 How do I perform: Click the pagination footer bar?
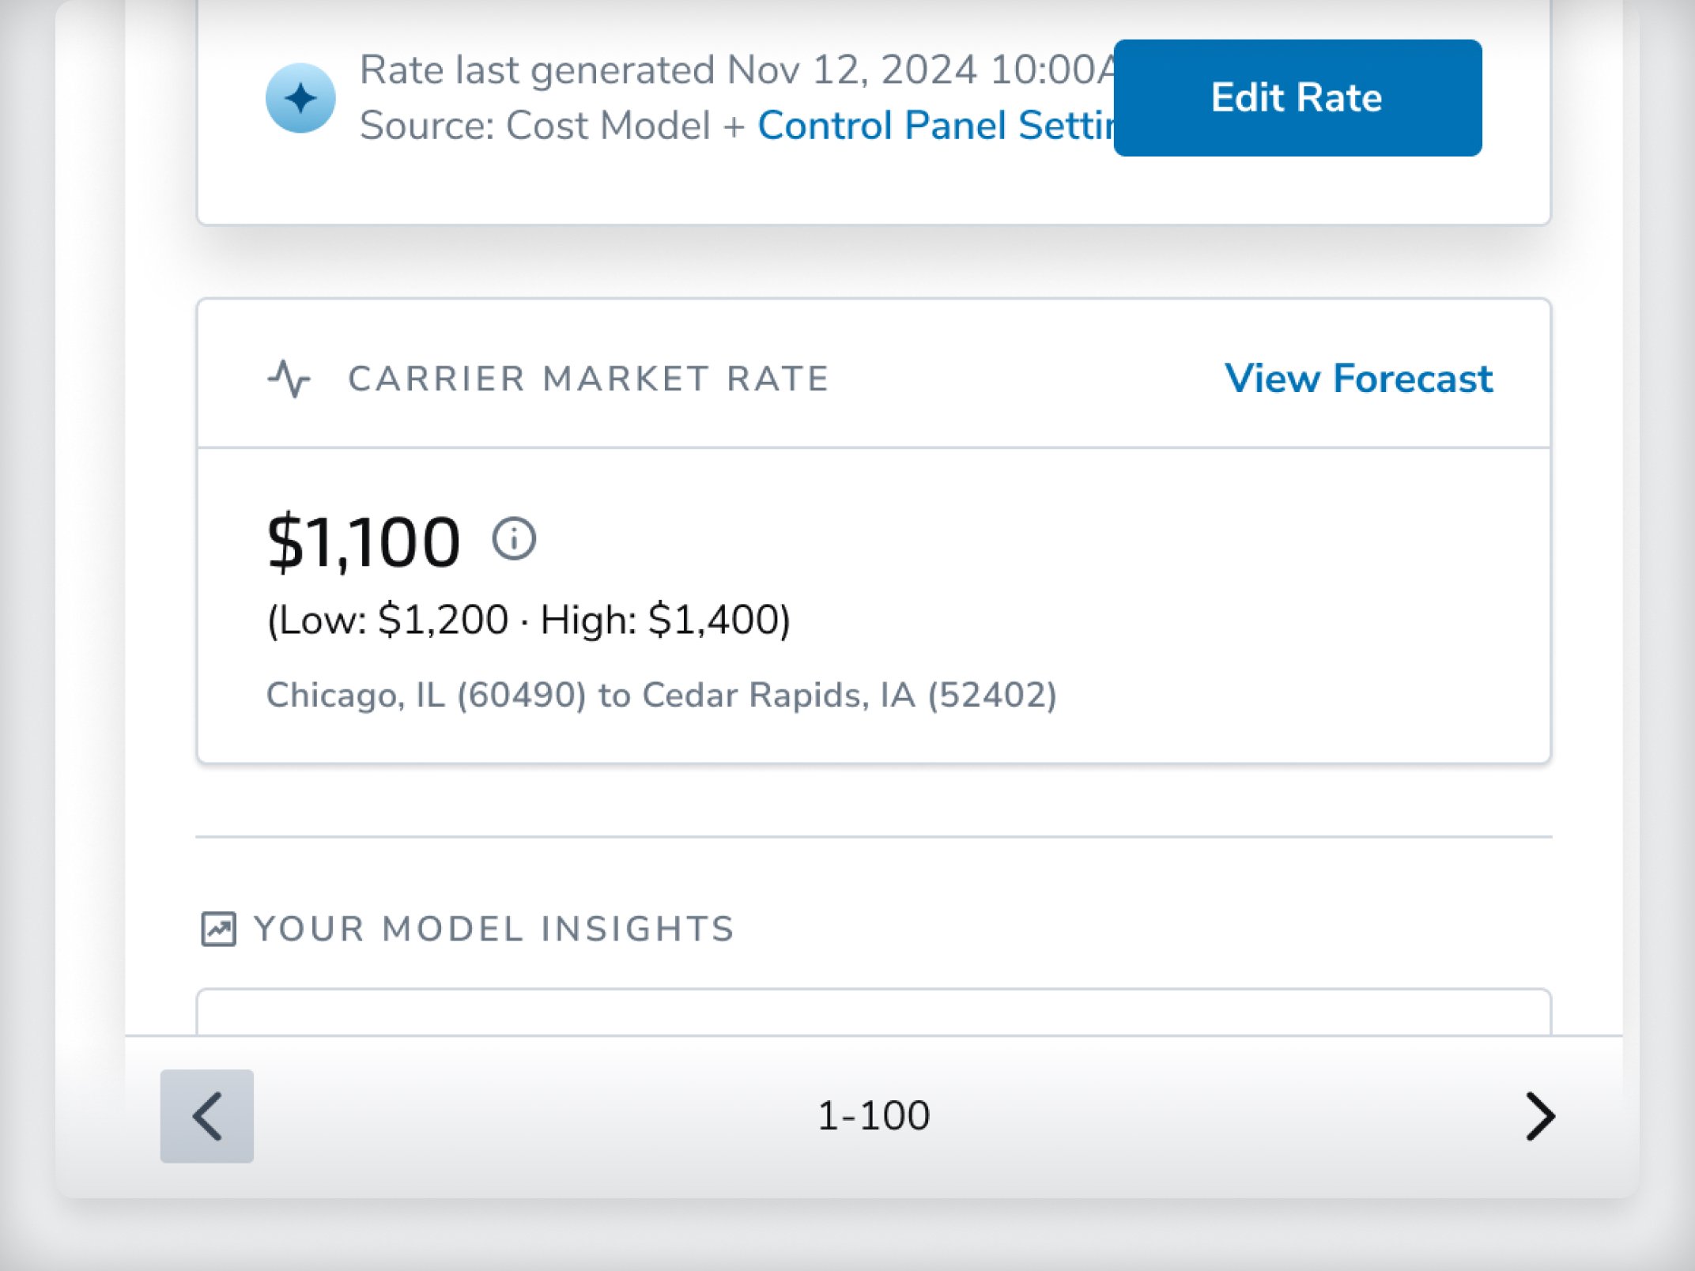[x=874, y=1116]
